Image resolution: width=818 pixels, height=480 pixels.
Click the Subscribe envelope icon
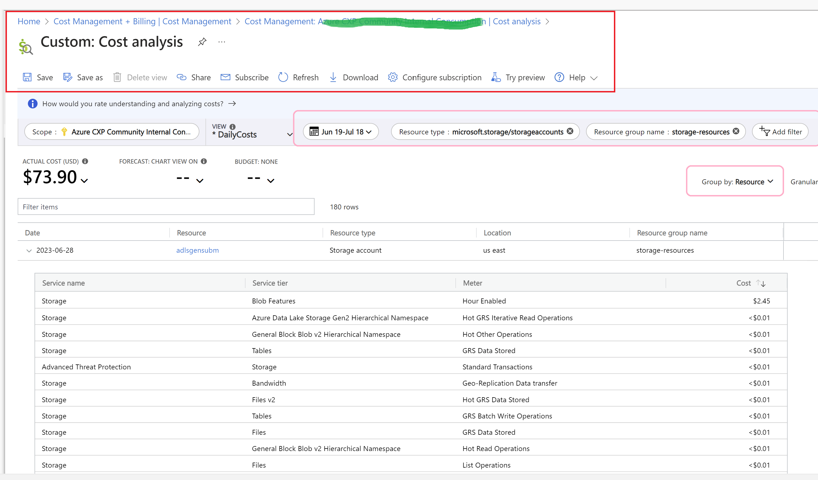(x=225, y=77)
